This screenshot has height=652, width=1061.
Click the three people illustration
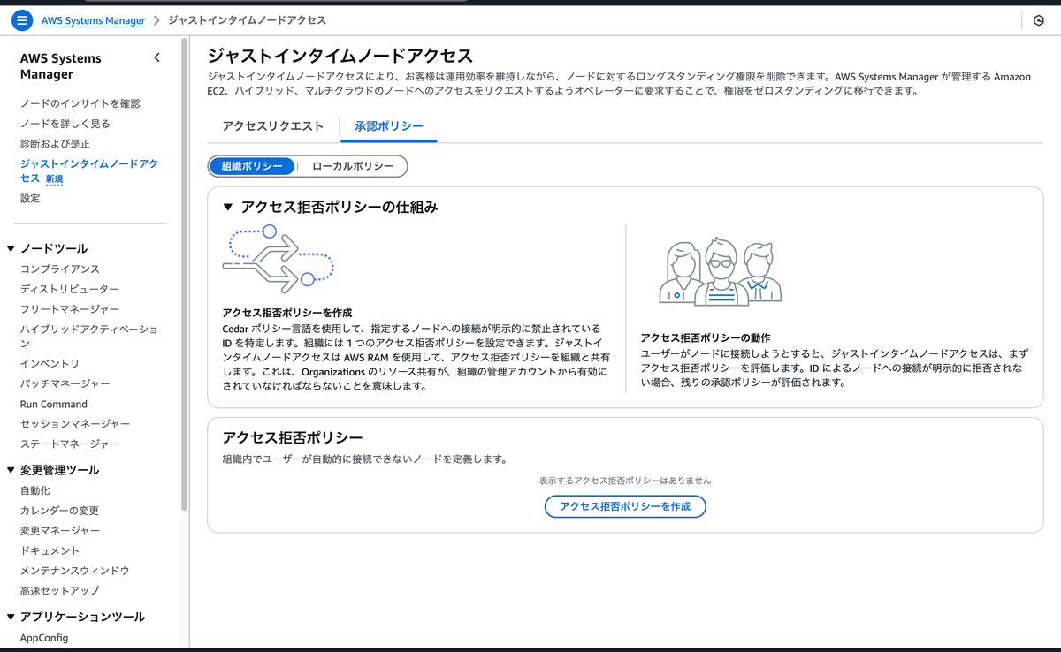(721, 272)
